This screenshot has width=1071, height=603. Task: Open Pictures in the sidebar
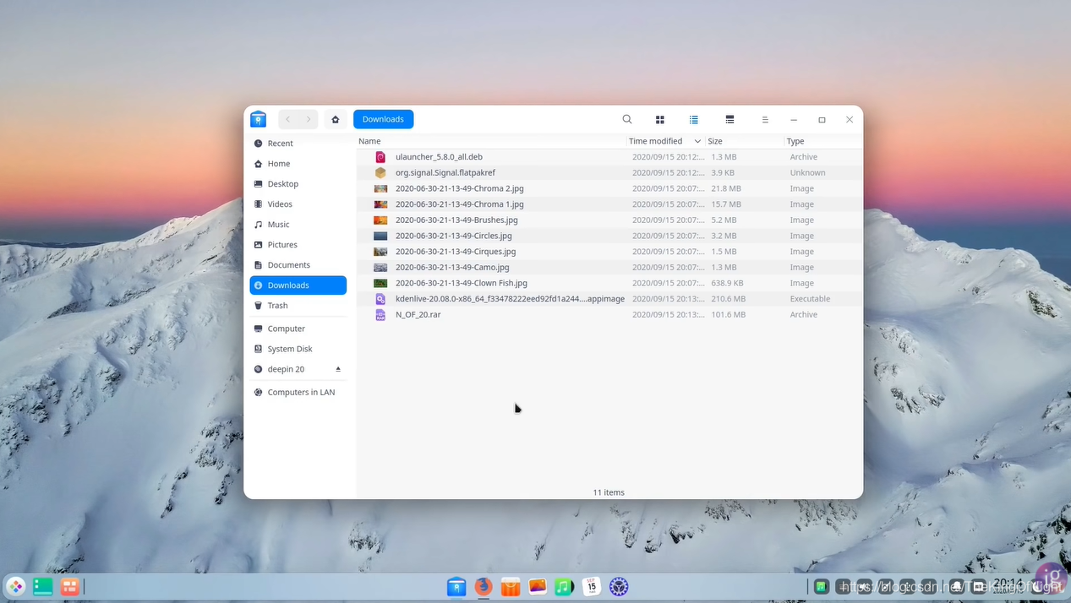(298, 245)
